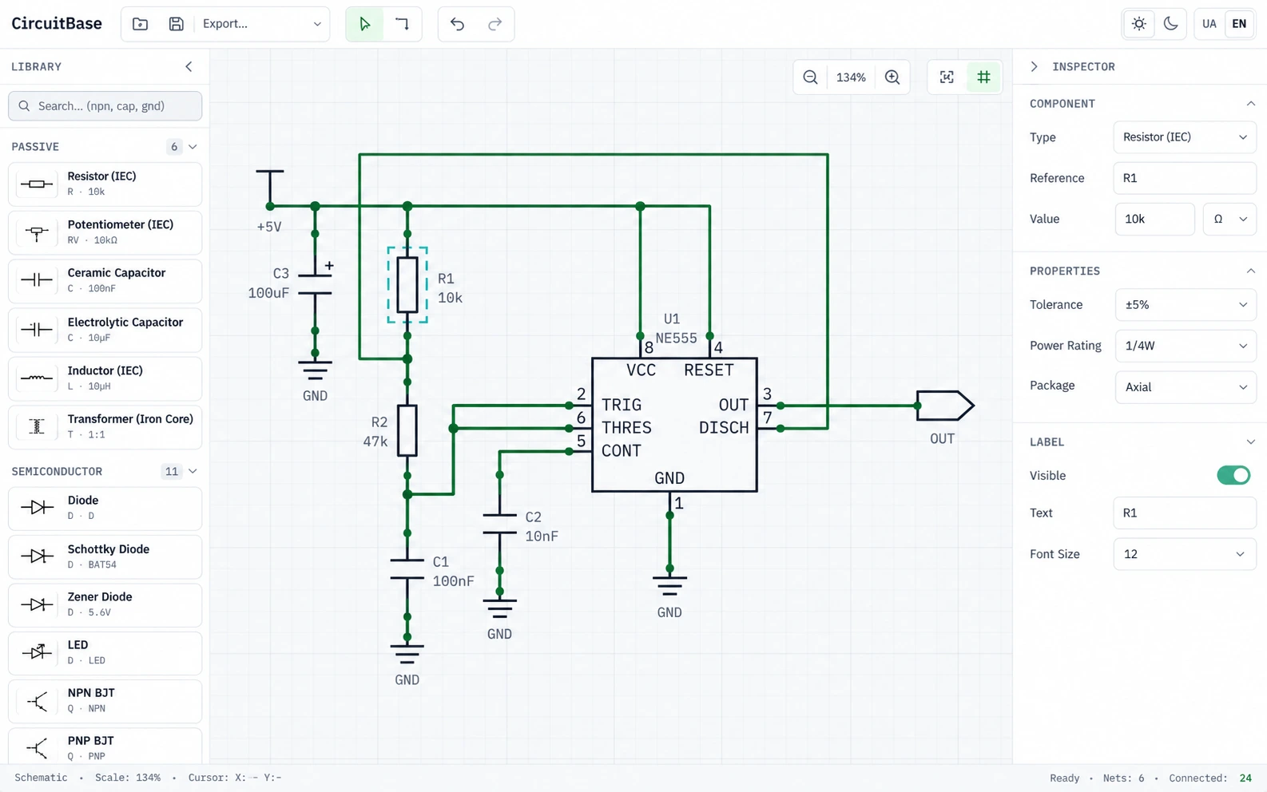
Task: Click the Nets: 6 status text
Action: click(x=1123, y=778)
